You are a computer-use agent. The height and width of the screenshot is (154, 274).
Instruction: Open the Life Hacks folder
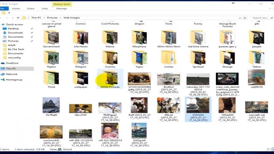80,39
